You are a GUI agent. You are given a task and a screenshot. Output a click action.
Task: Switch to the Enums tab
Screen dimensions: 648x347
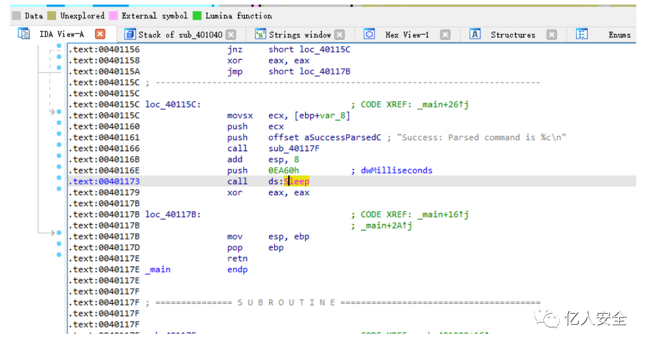(619, 35)
